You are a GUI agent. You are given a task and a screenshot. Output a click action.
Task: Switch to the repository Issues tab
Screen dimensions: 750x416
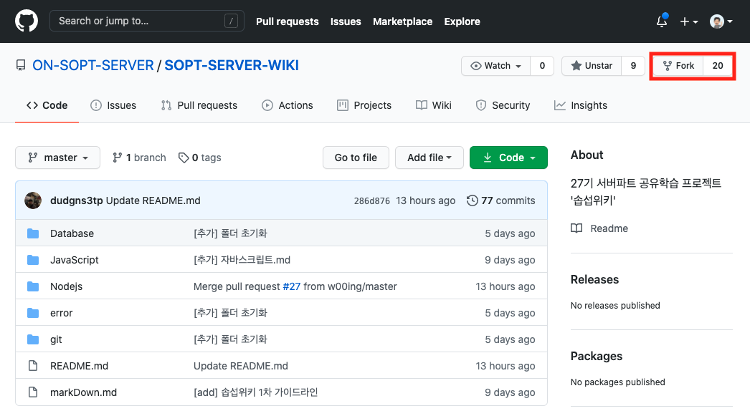tap(113, 105)
